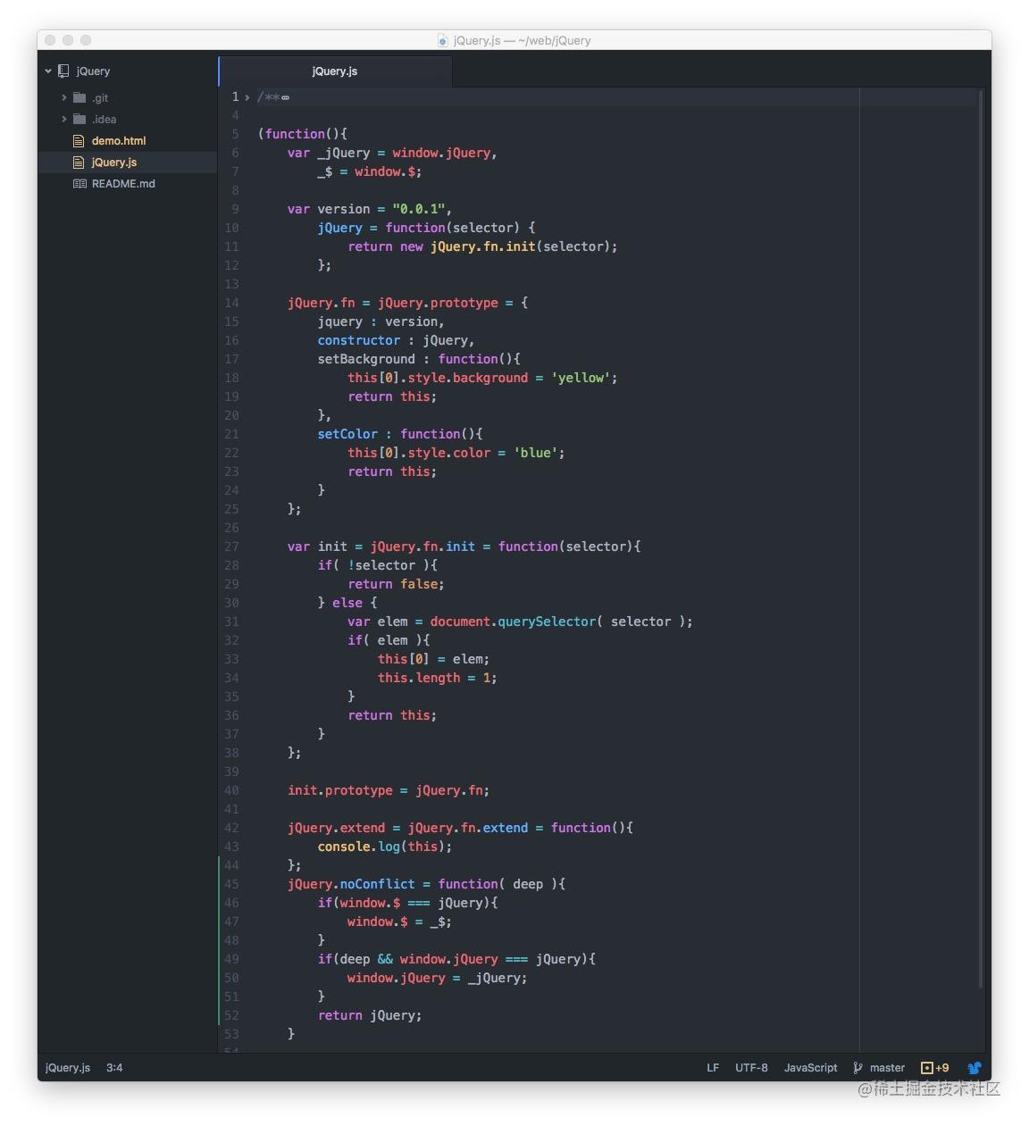Expand the .idea folder
This screenshot has width=1029, height=1126.
[64, 119]
